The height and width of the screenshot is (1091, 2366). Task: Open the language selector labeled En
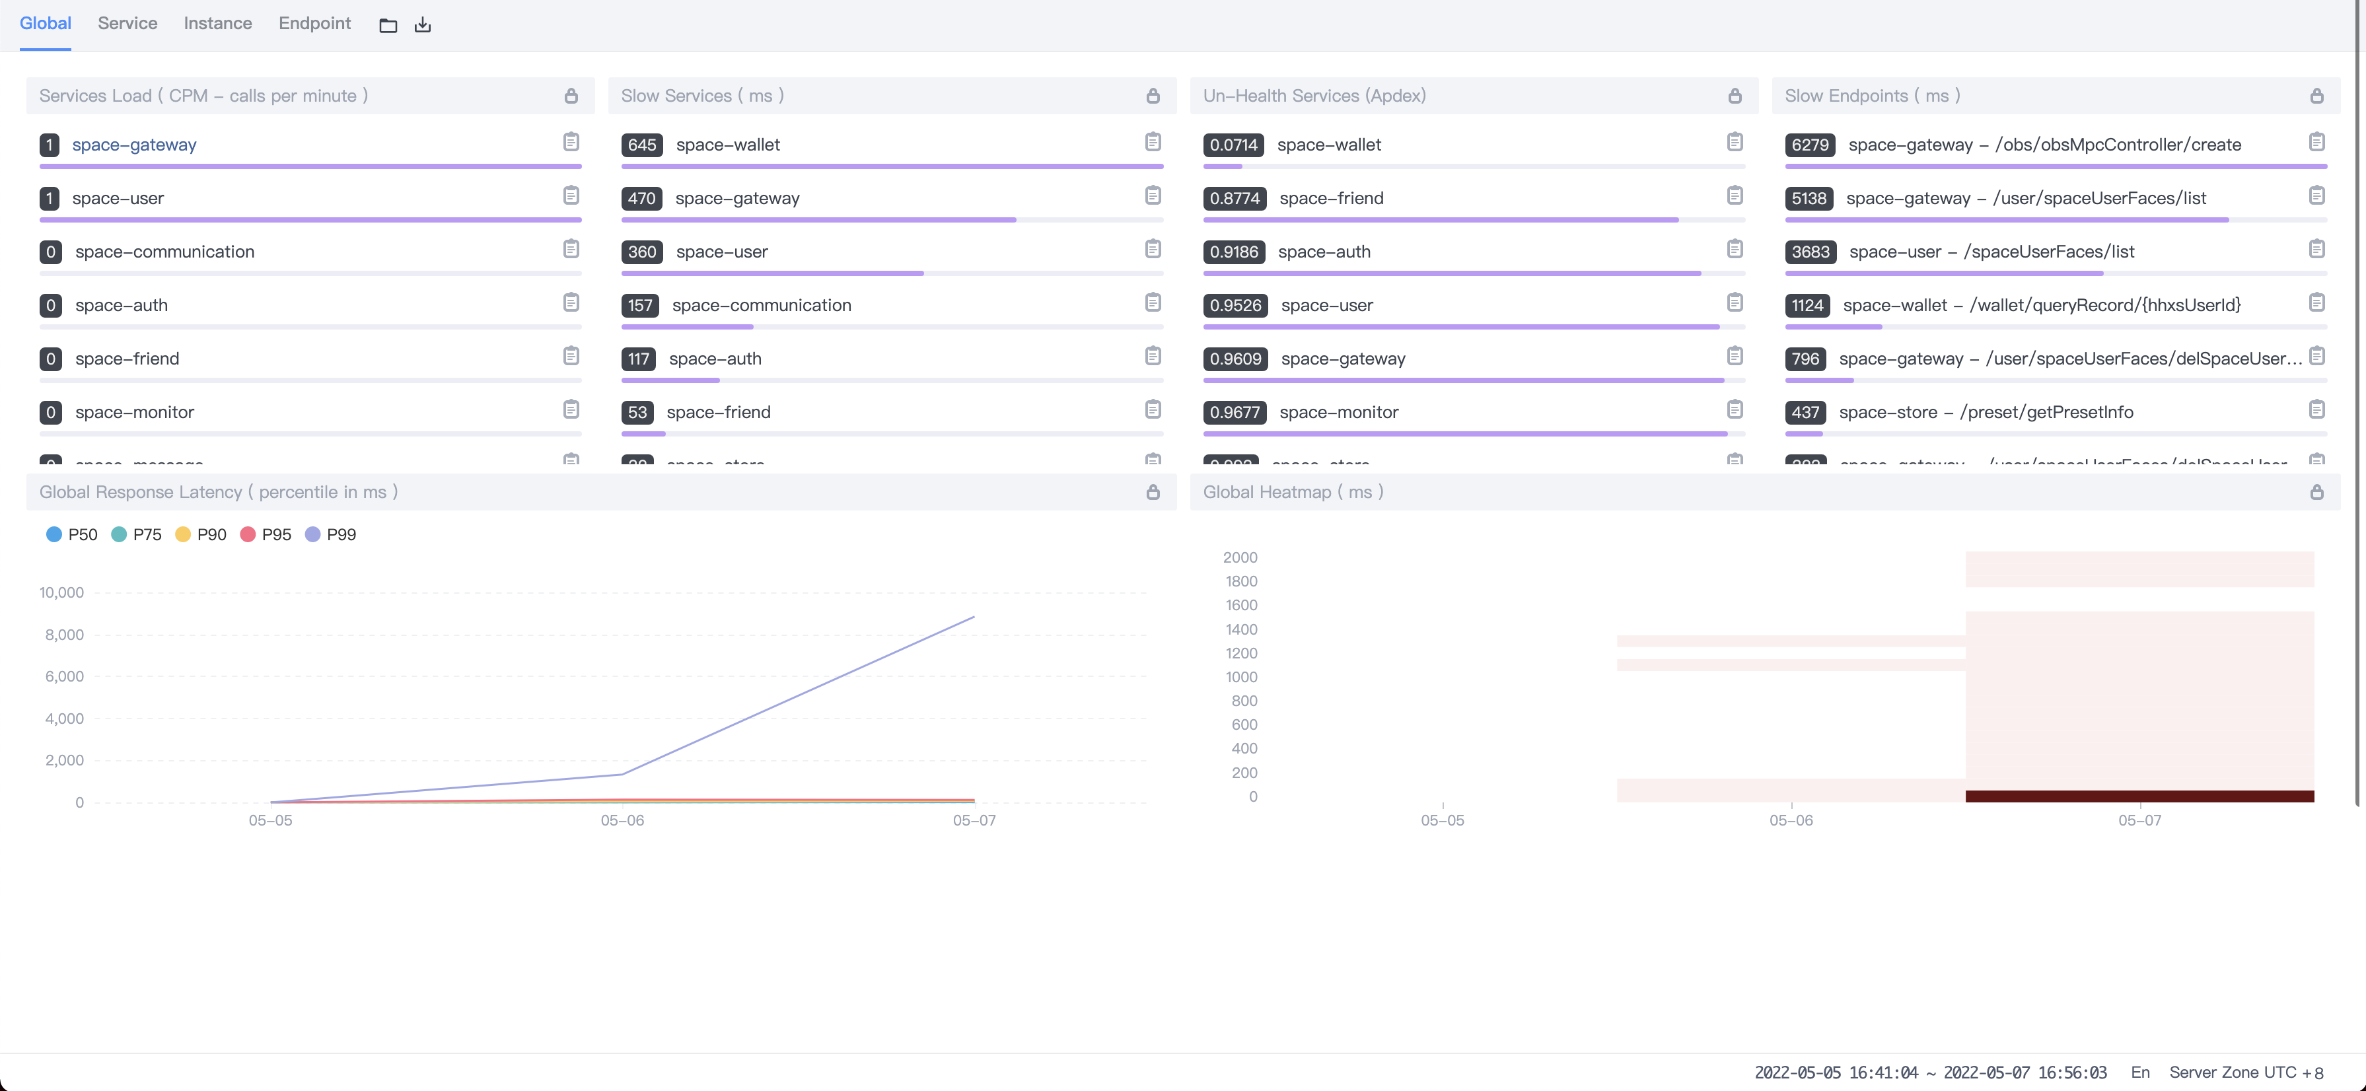2140,1072
